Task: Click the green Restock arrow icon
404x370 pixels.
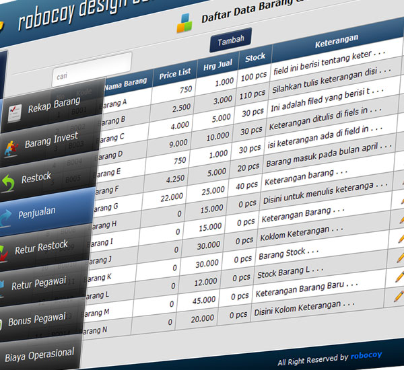Action: [8, 182]
